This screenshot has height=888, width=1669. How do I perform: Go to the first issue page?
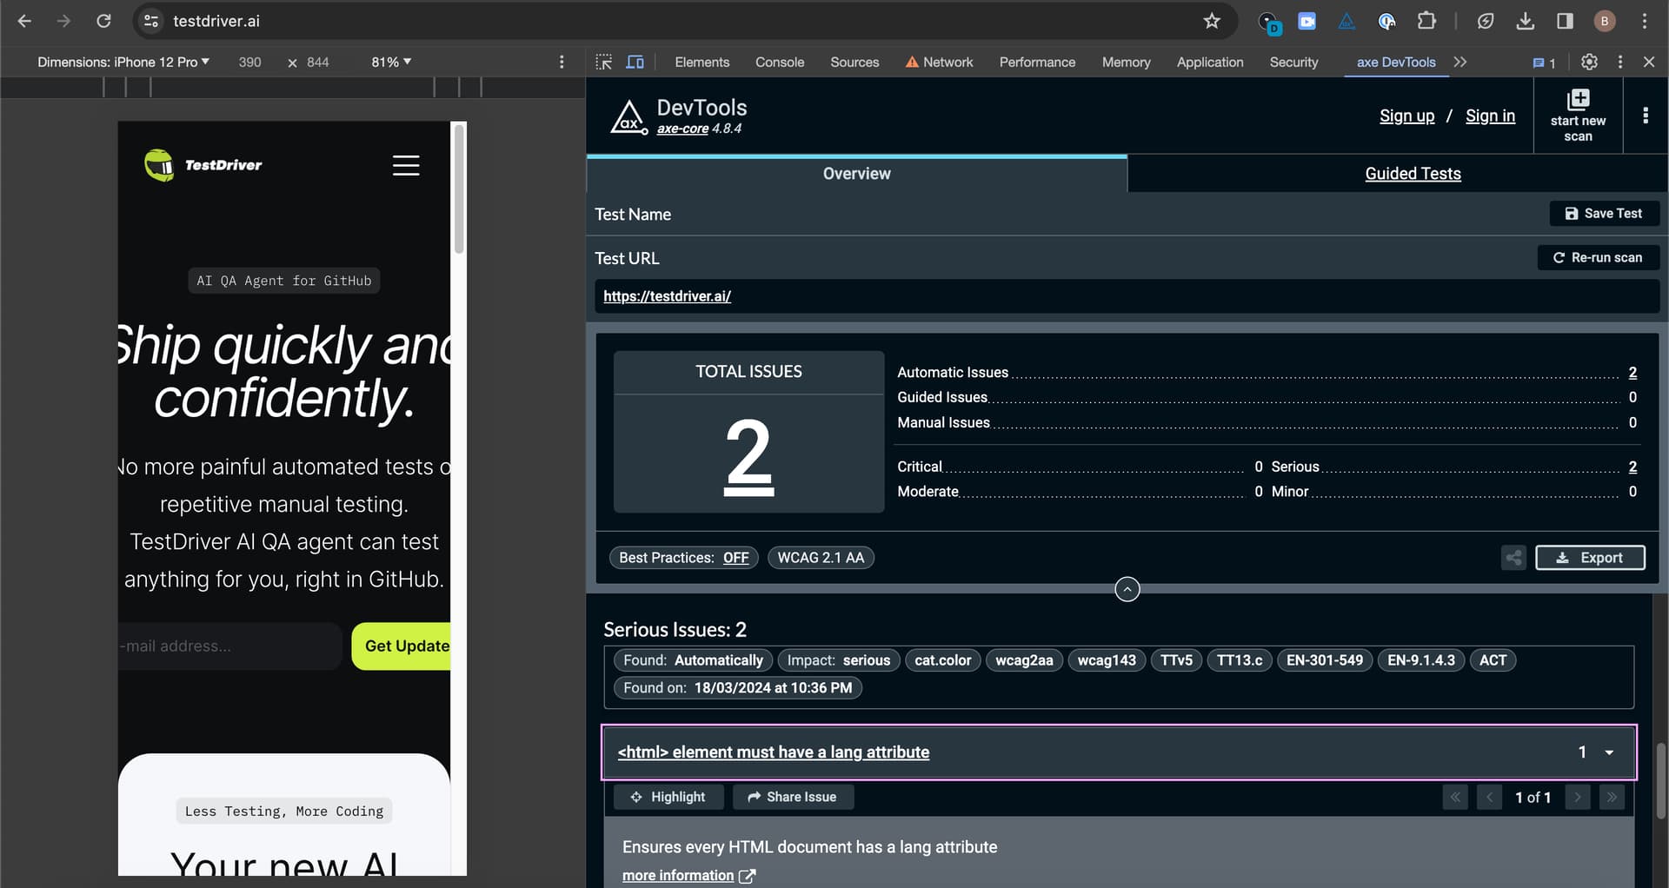click(1455, 797)
